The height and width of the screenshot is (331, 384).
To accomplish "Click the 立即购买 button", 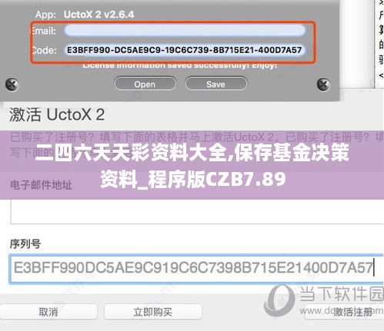I will tap(153, 312).
